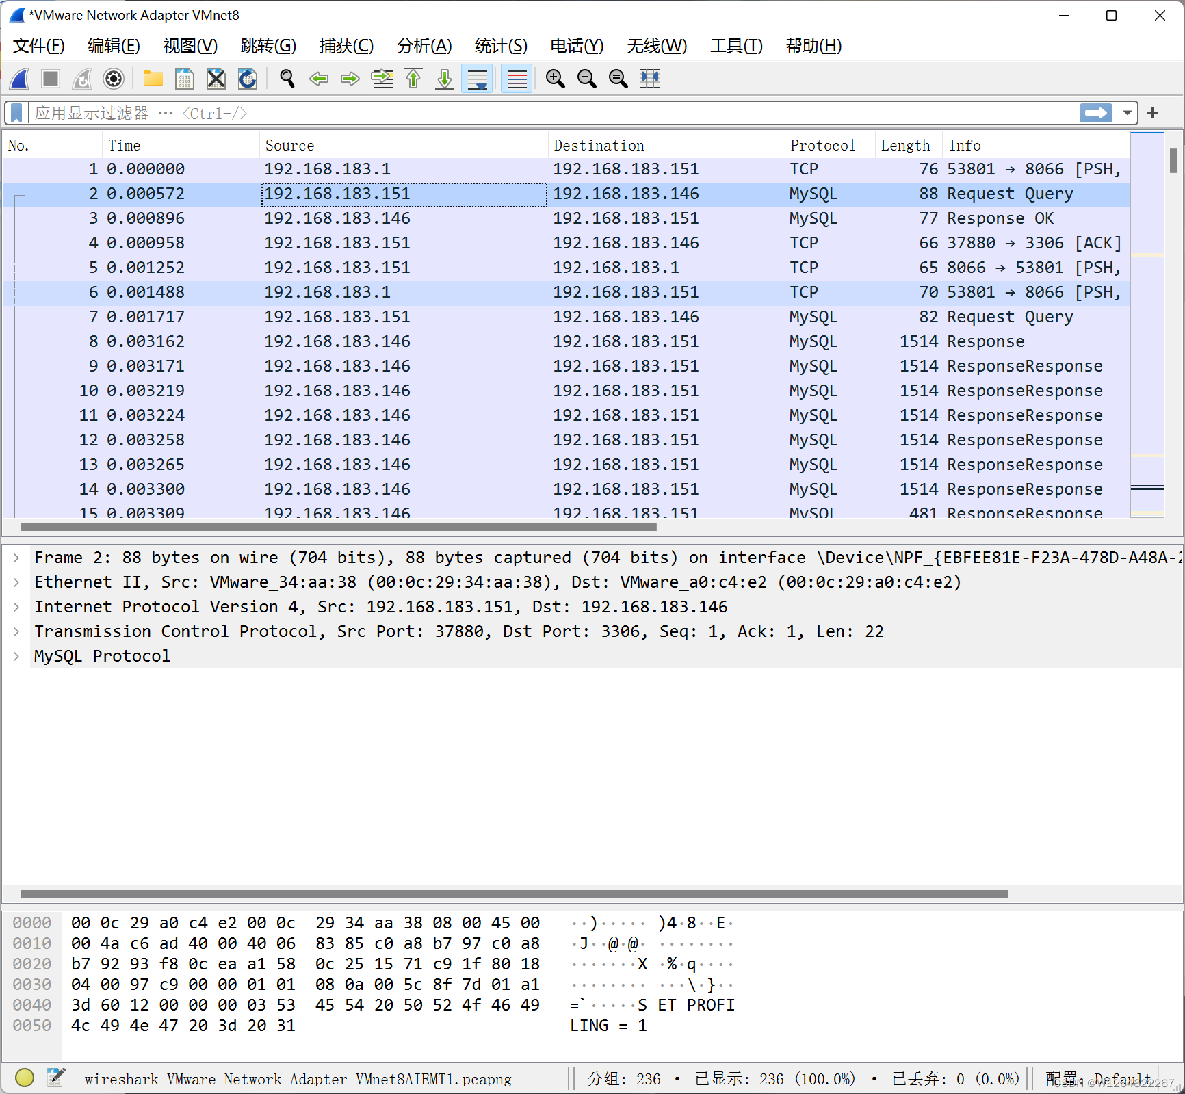Open the 统计(S) menu
1185x1094 pixels.
click(501, 46)
